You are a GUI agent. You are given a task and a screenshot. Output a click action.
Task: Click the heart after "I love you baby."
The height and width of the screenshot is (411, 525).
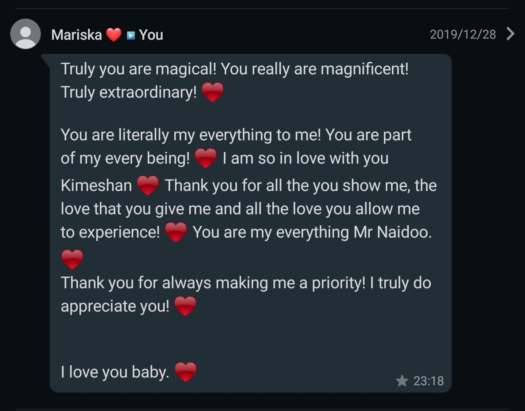(186, 372)
